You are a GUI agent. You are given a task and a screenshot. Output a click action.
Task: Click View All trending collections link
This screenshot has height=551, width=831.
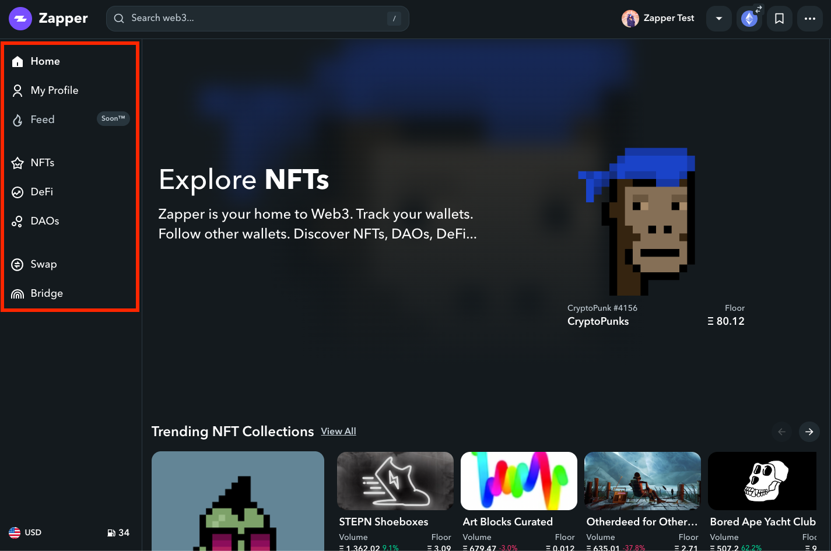(x=338, y=431)
